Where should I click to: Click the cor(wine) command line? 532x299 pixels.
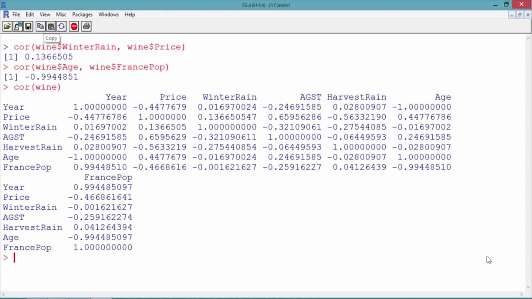point(37,87)
